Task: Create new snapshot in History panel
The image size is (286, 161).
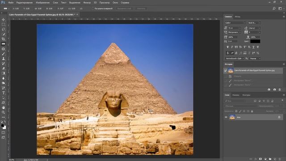Action: (274, 89)
